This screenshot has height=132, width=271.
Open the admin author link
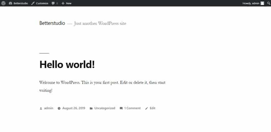coord(49,108)
